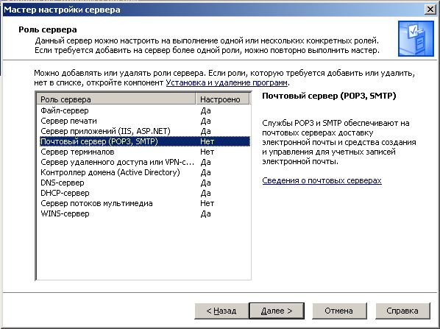Pick the Сервер терминалов role
Screen dimensions: 440x329
pos(144,152)
